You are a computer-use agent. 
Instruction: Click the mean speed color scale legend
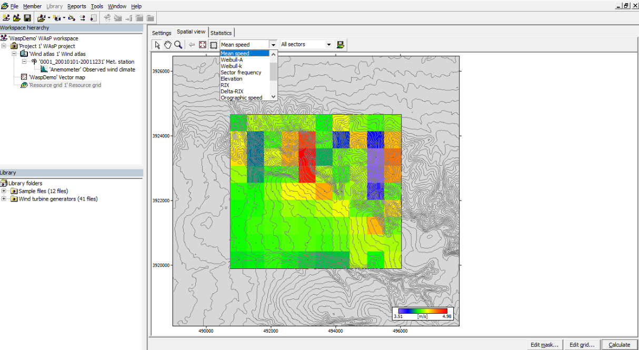tap(423, 313)
